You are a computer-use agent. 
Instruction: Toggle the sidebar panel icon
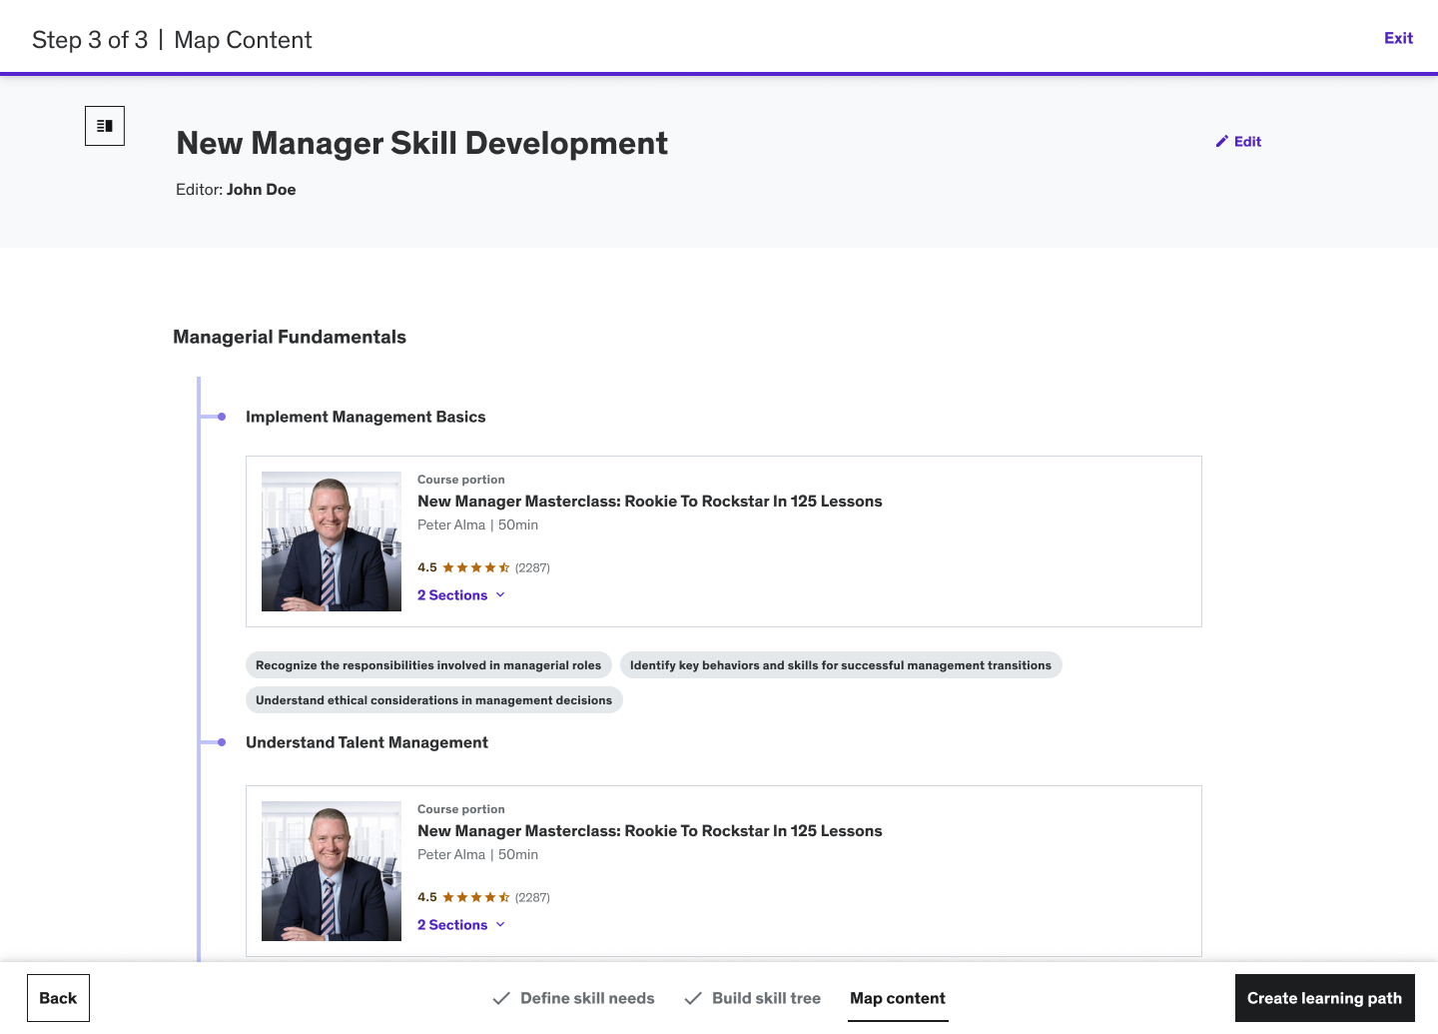(105, 126)
